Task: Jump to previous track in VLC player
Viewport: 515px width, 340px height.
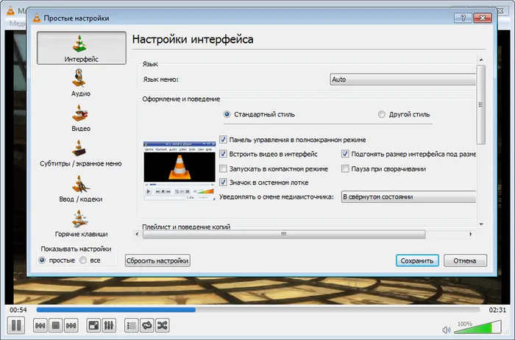Action: coord(40,325)
